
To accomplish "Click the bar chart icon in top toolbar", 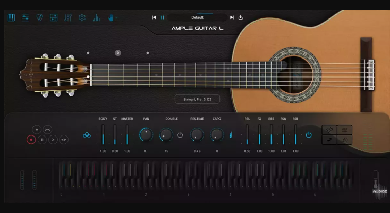I will pyautogui.click(x=96, y=17).
